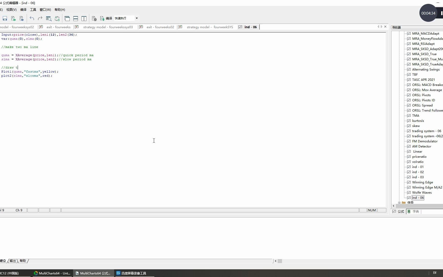443x277 pixels.
Task: Switch to the exit - fourweeks tab
Action: [x=58, y=27]
